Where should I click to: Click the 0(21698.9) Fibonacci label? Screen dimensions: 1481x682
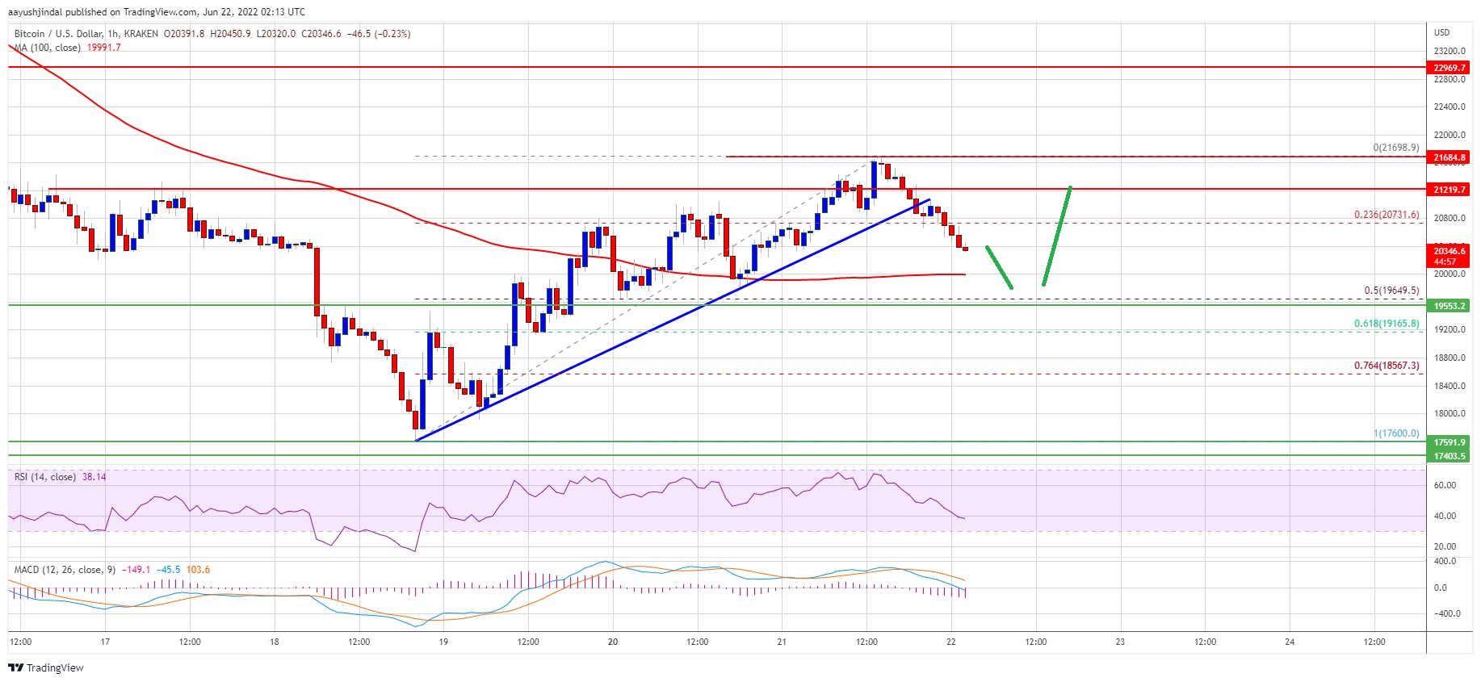[1396, 148]
